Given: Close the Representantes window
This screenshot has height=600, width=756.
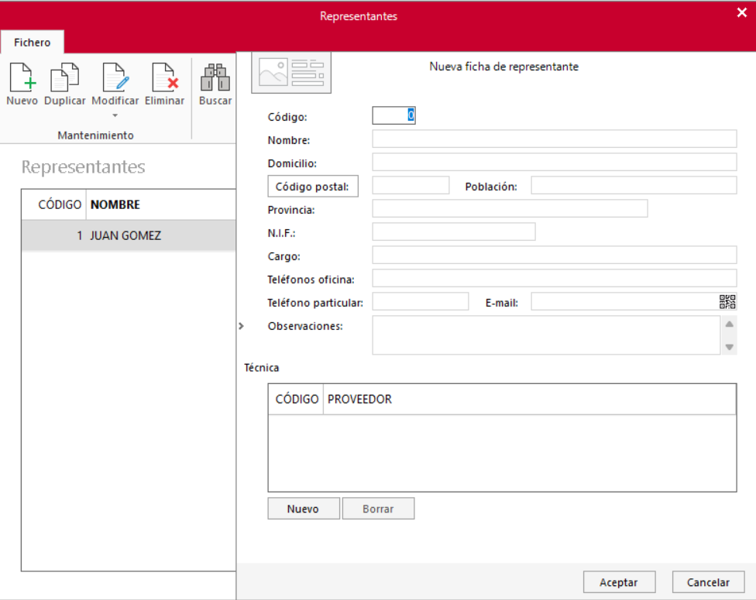Looking at the screenshot, I should pos(741,13).
